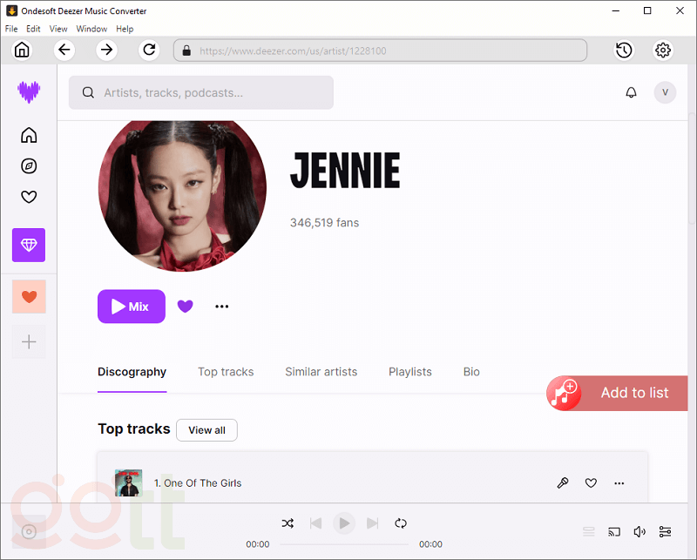The width and height of the screenshot is (697, 560).
Task: Open the Window menu
Action: (91, 29)
